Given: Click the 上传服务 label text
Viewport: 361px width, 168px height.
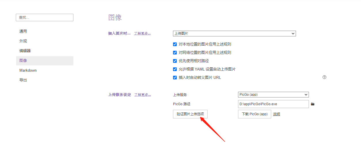Looking at the screenshot, I should 180,95.
